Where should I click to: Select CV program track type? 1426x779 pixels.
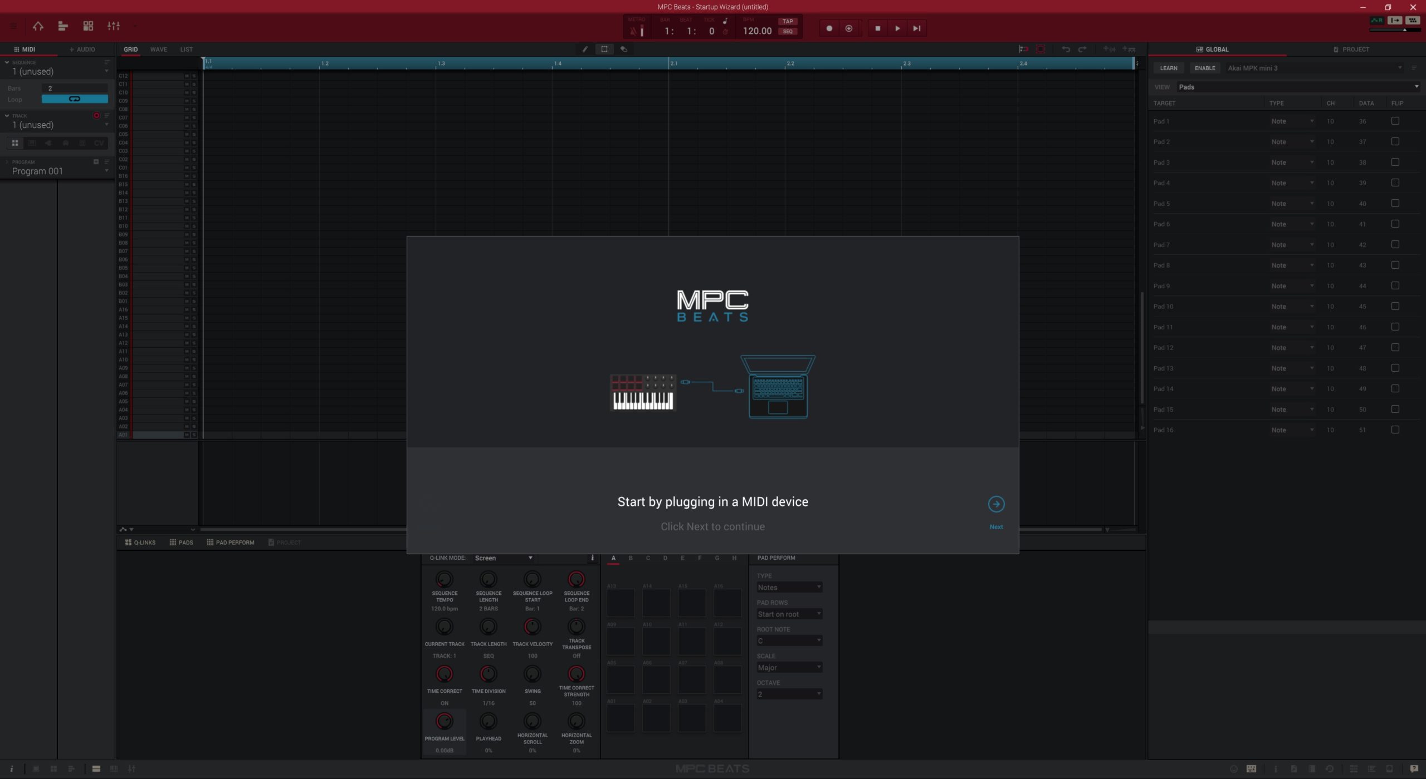99,143
